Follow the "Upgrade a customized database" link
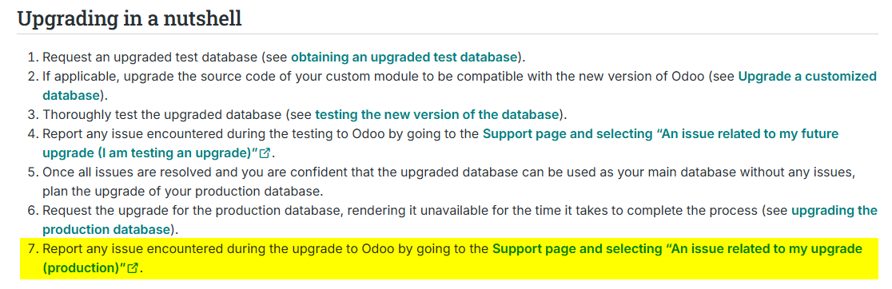The height and width of the screenshot is (289, 892). point(460,85)
